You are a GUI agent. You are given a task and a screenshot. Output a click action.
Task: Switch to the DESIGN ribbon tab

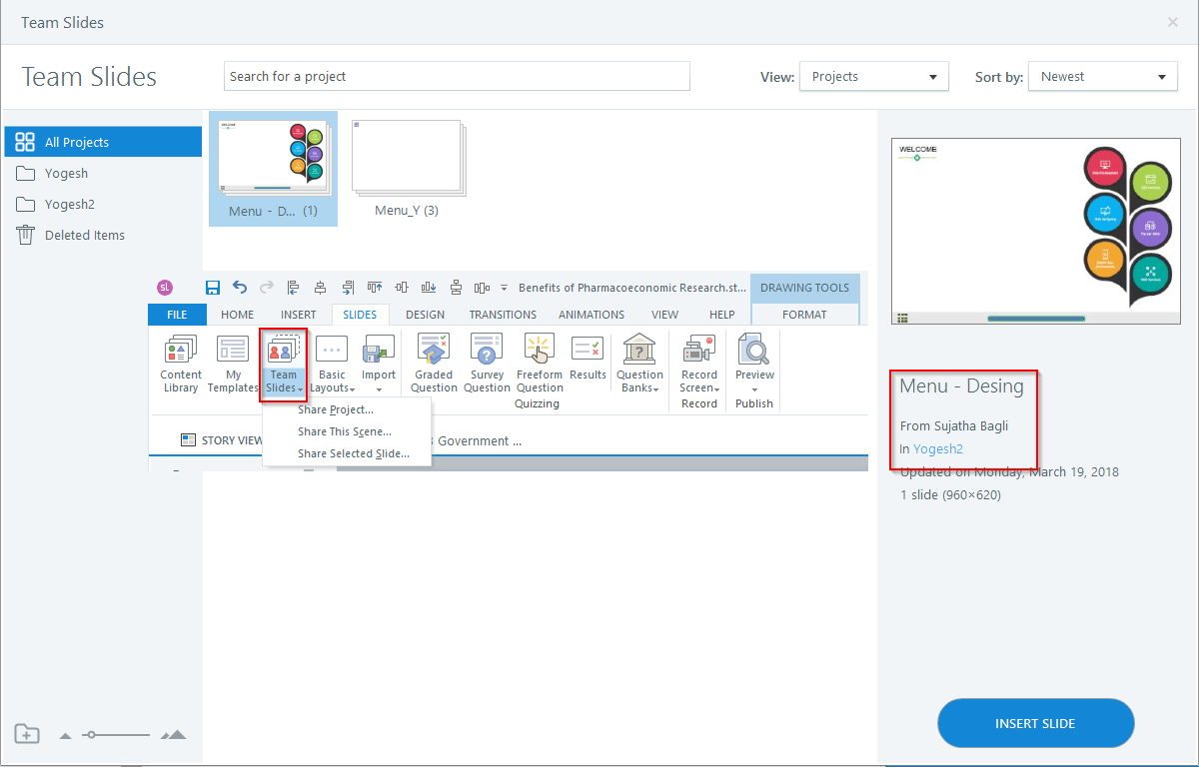[x=425, y=314]
